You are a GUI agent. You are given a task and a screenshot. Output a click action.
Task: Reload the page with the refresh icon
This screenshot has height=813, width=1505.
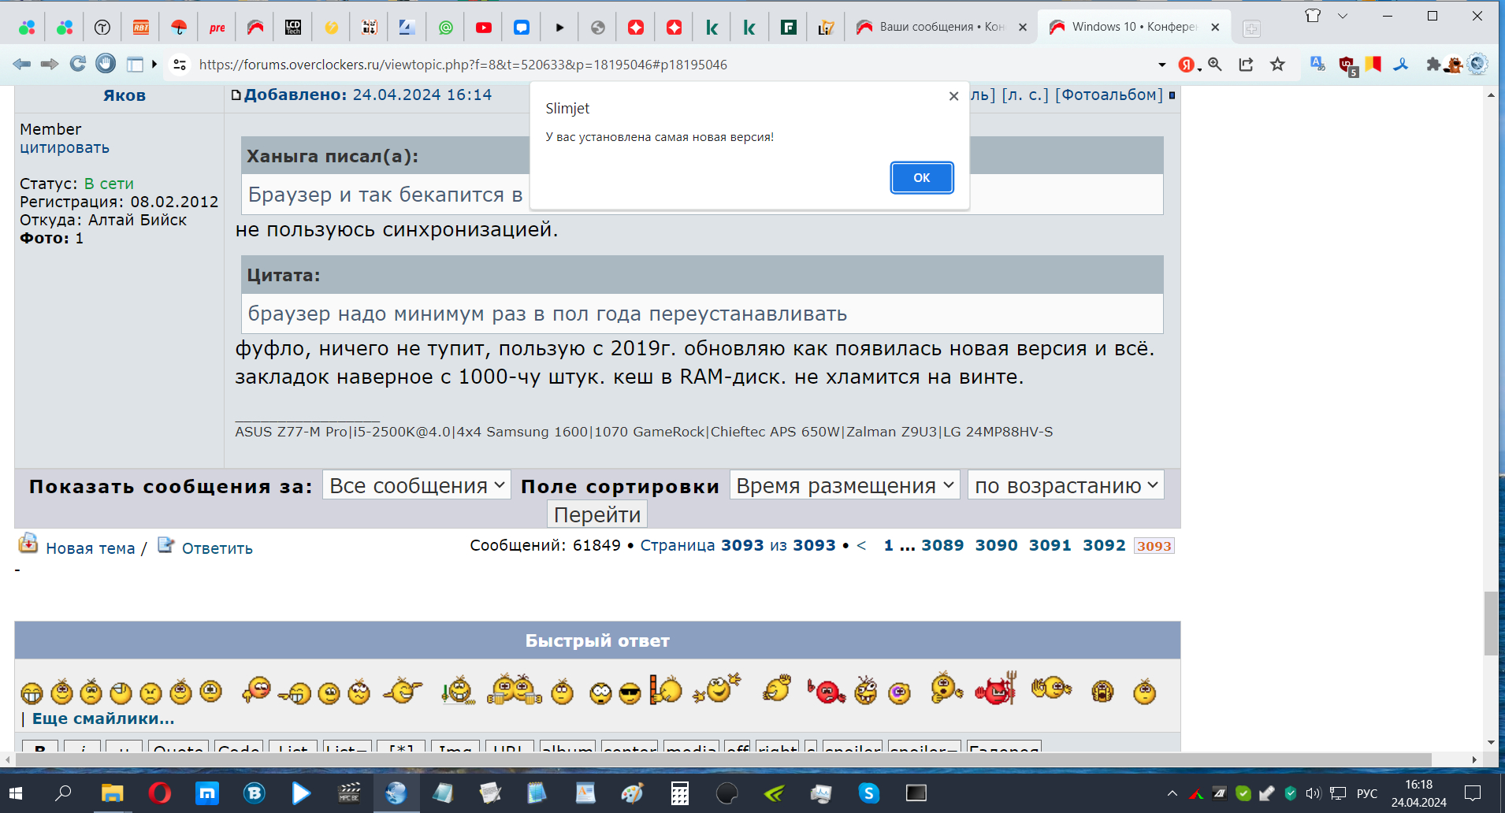pyautogui.click(x=77, y=64)
